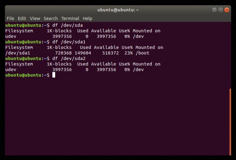Click the Used value '149604'
This screenshot has height=160, width=236.
[x=83, y=53]
